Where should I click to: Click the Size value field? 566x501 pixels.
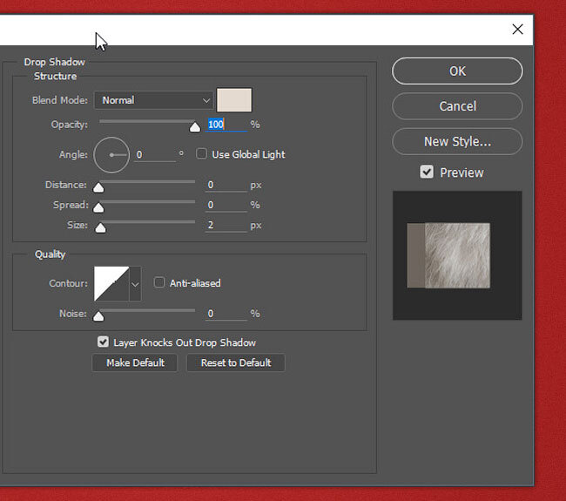(x=226, y=226)
